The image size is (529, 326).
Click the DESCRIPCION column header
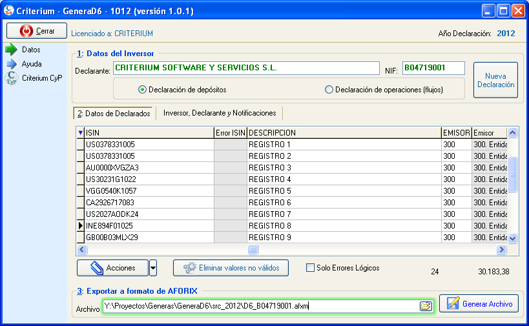(x=344, y=133)
